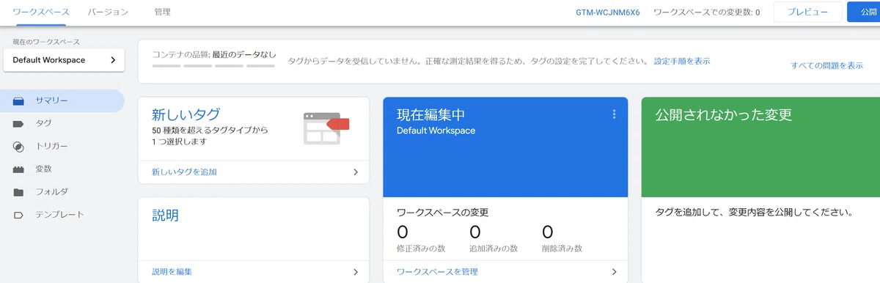
Task: Select the ワークスペース tab
Action: [41, 12]
